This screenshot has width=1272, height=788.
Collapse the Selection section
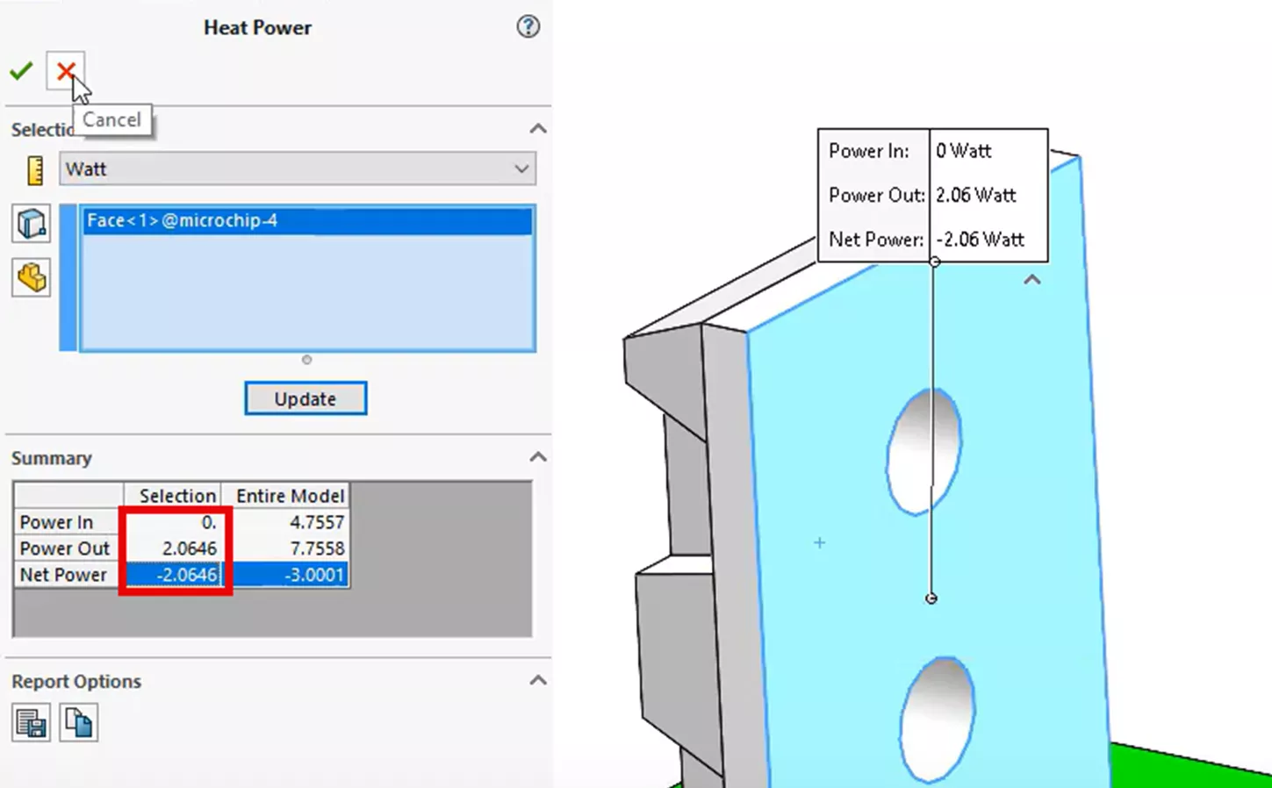point(538,128)
